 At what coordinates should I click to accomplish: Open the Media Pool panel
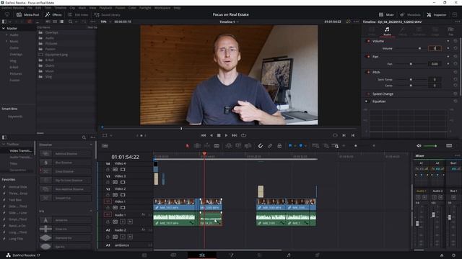pyautogui.click(x=27, y=14)
